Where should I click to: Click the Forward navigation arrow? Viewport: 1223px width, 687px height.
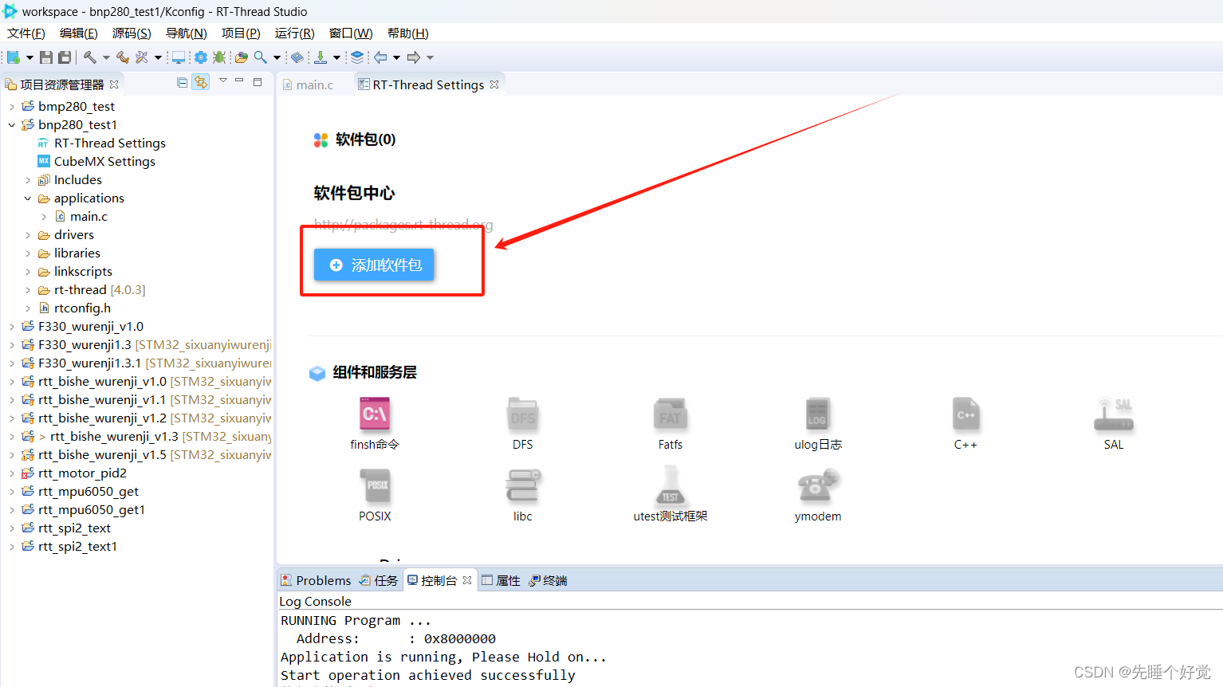(413, 57)
